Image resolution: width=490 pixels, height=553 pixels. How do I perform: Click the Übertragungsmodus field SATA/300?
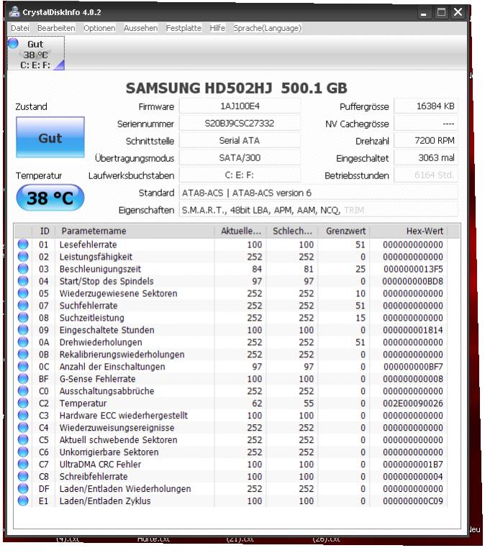pos(240,158)
